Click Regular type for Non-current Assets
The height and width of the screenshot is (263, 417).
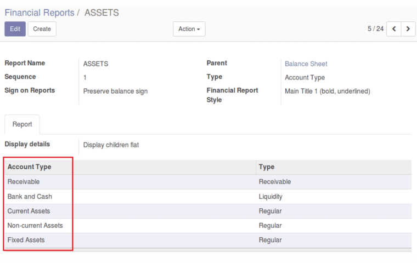click(x=270, y=226)
